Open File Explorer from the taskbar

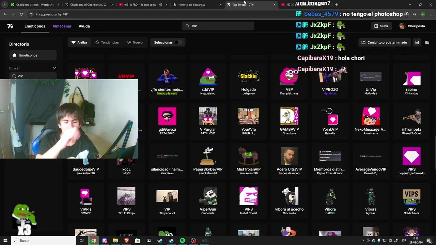click(115, 241)
